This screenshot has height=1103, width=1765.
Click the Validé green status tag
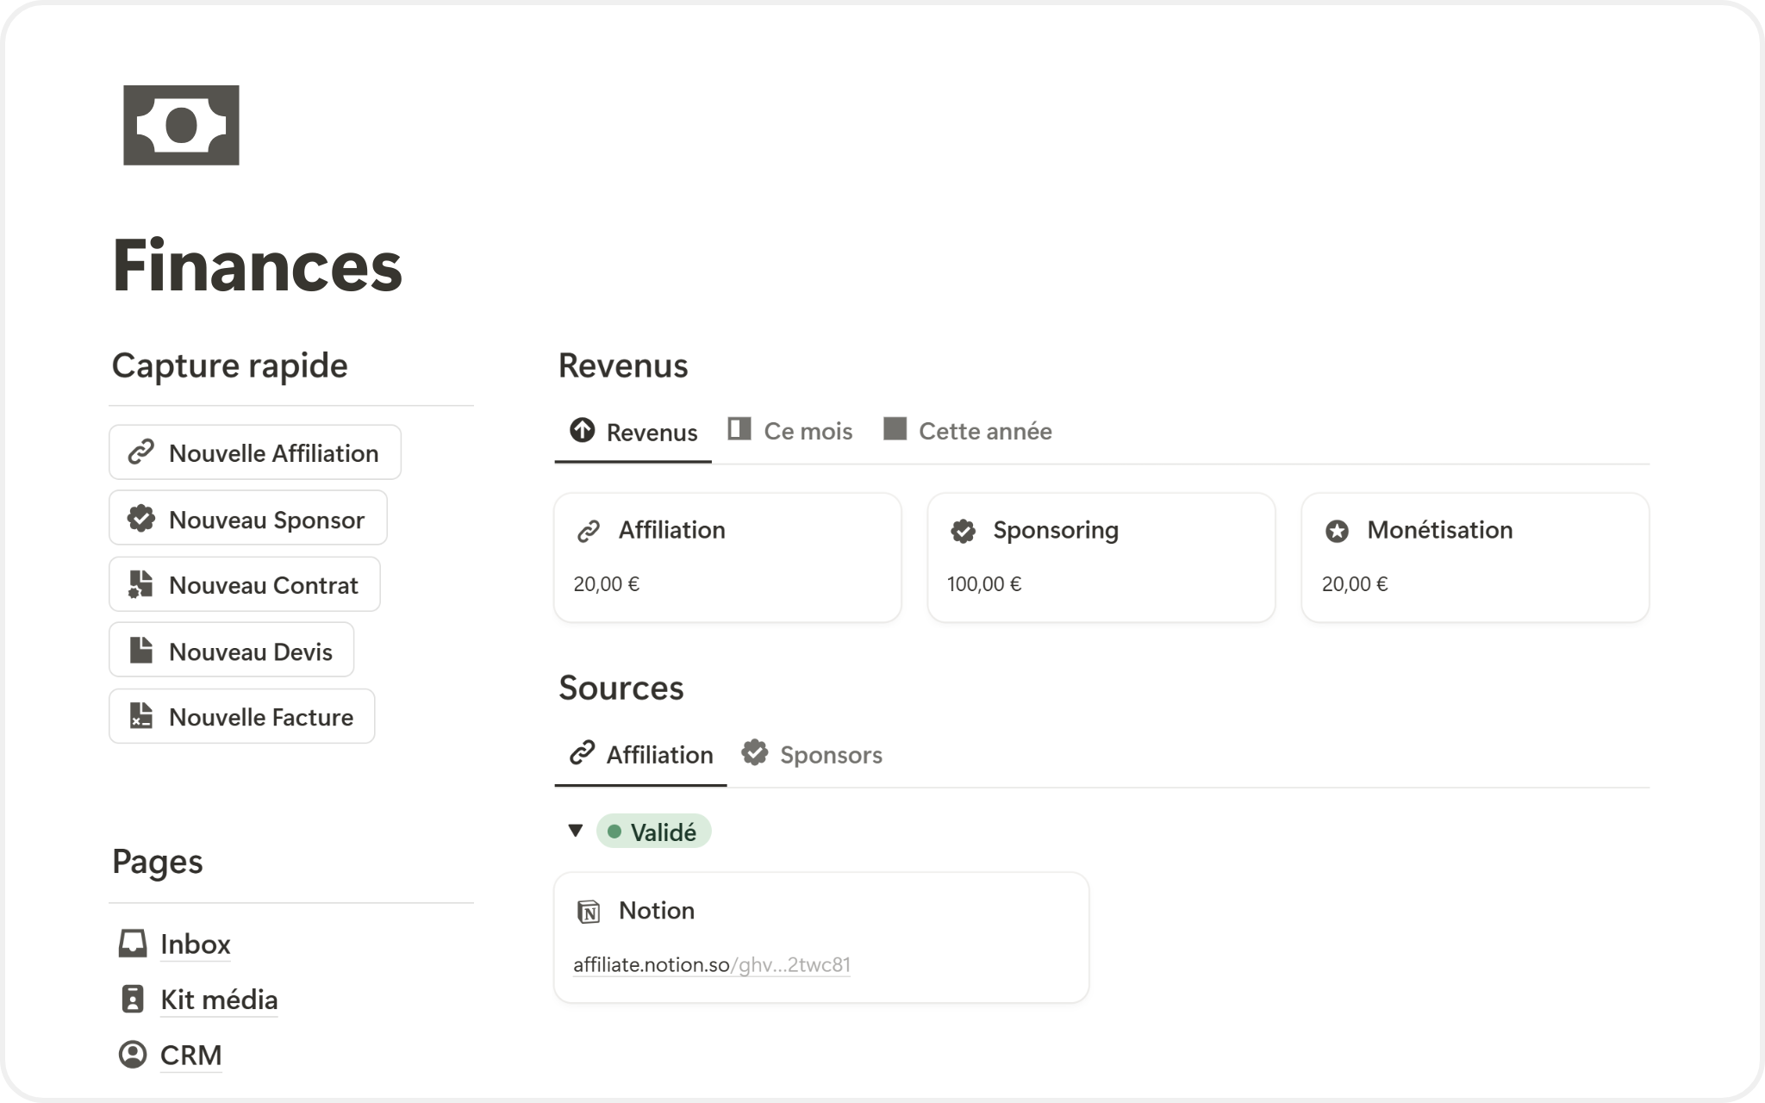tap(653, 832)
